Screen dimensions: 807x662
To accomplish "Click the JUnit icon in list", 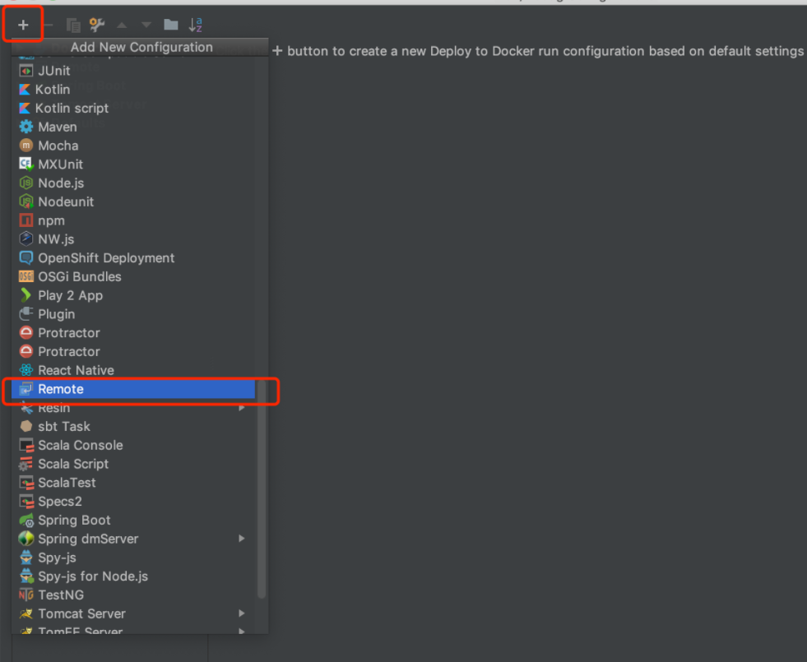I will (x=26, y=71).
